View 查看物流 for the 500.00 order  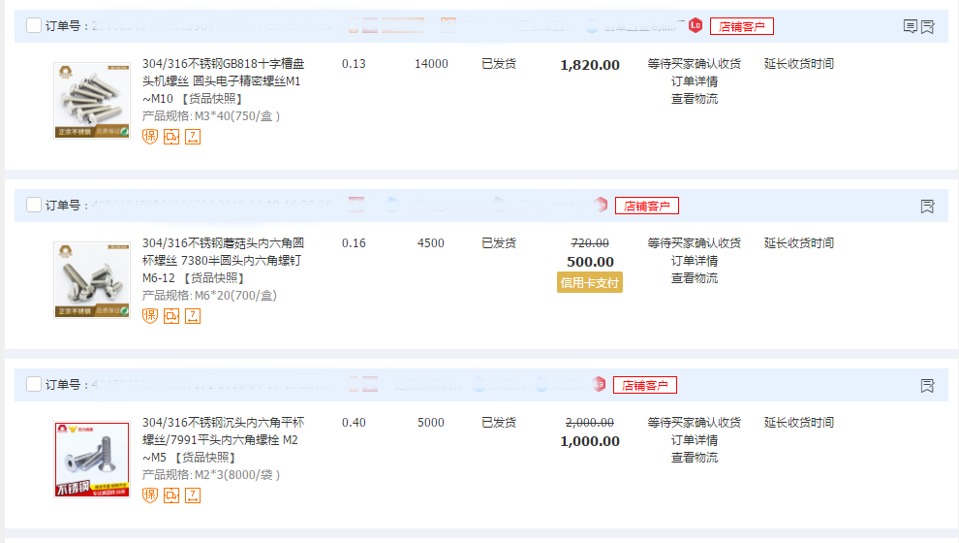(x=695, y=278)
